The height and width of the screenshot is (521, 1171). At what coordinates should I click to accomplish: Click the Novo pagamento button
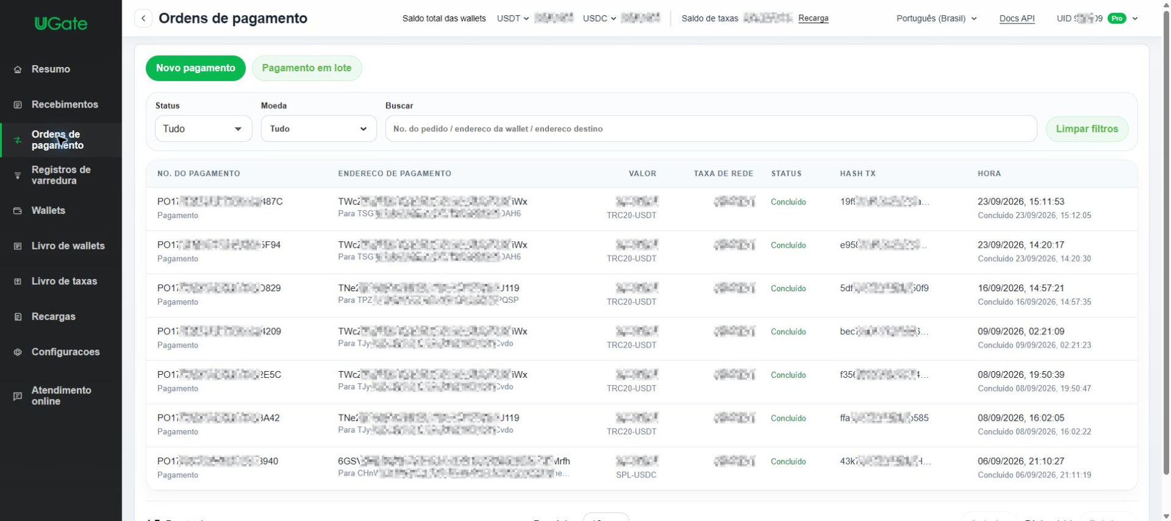(x=195, y=68)
